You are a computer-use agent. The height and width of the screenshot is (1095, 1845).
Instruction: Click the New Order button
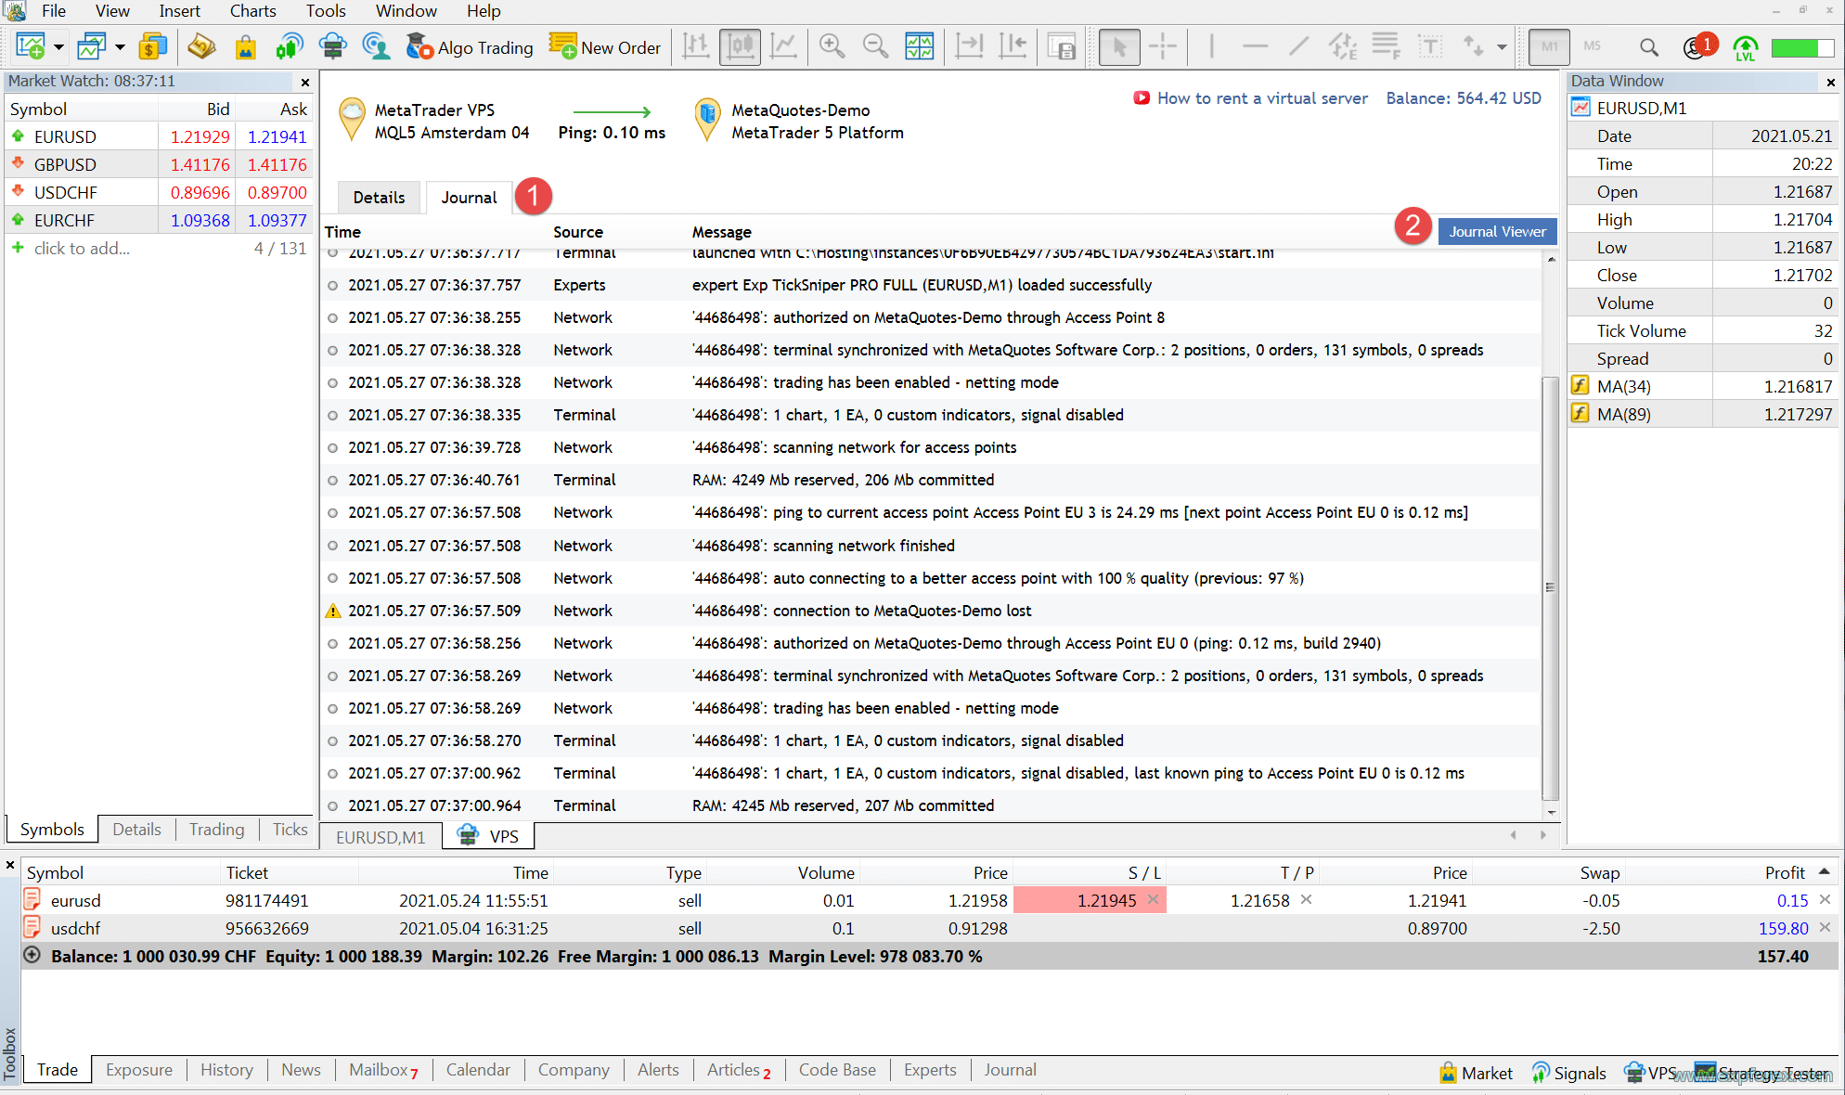click(605, 47)
